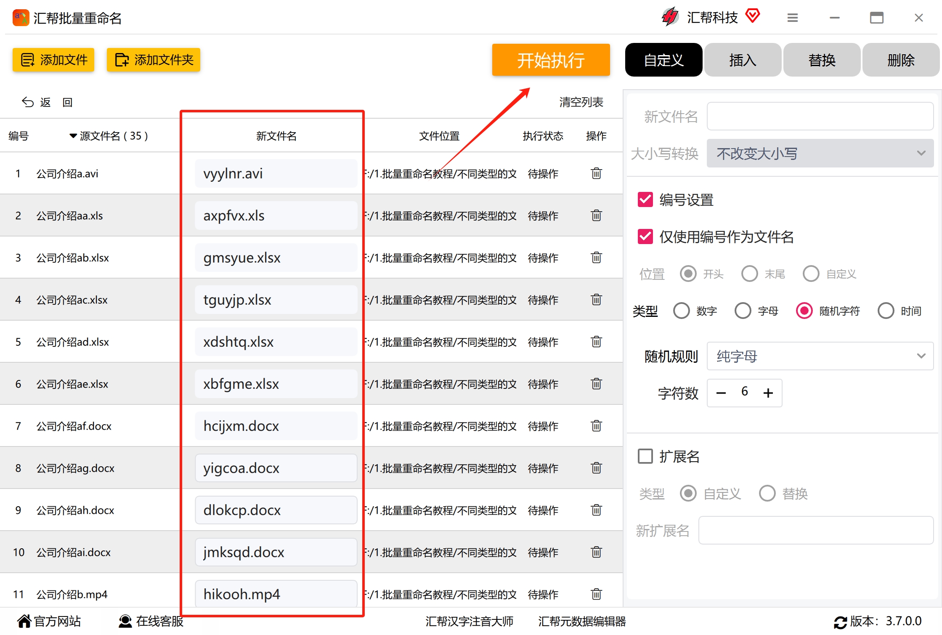Screen dimensions: 942x635
Task: Choose 随机字符 numbering type
Action: (x=804, y=311)
